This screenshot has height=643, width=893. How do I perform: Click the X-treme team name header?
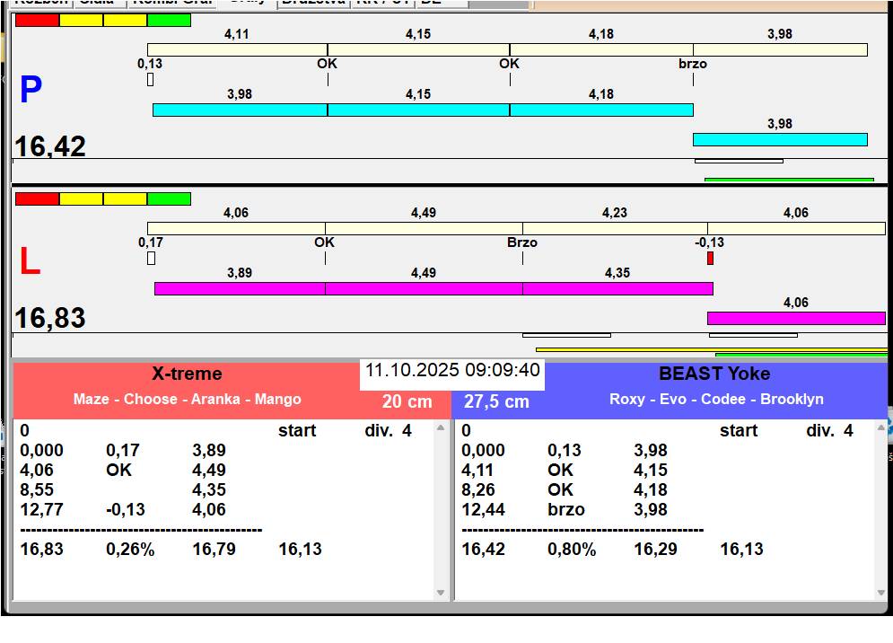(x=187, y=374)
